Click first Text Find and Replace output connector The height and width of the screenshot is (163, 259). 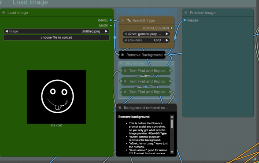tap(170, 70)
